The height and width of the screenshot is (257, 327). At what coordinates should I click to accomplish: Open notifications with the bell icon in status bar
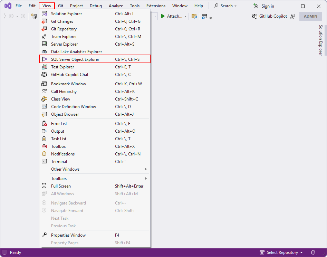(x=313, y=253)
